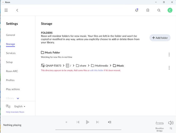Screen dimensions: 176x133
Task: Open the green profile avatar C
Action: (170, 10)
